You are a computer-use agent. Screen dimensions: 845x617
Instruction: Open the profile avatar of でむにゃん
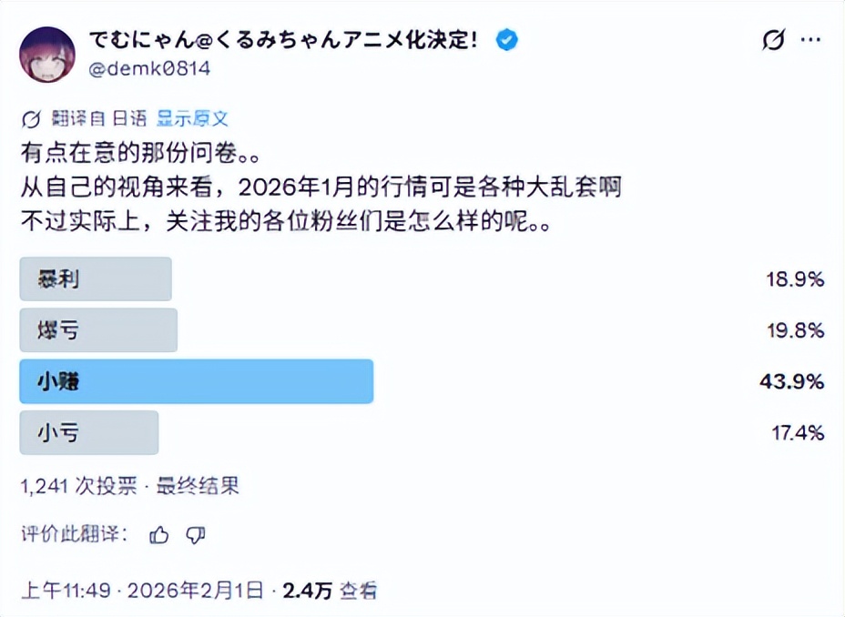pyautogui.click(x=48, y=54)
